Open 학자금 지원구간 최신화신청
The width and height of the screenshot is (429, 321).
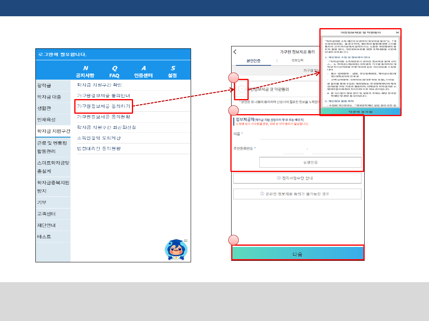[133, 128]
